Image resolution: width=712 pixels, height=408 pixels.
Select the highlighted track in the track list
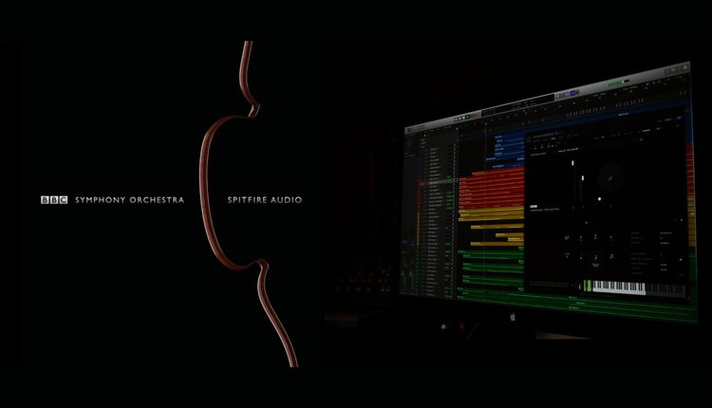(439, 182)
